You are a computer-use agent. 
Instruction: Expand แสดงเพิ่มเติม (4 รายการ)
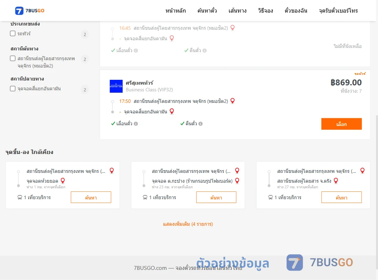[x=188, y=224]
